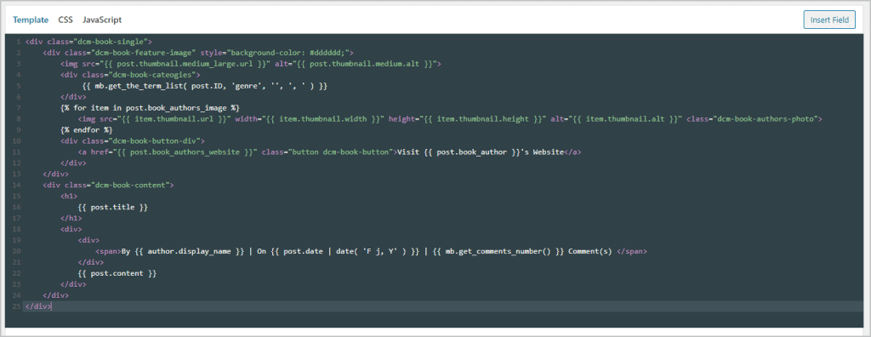
Task: Click the endfor line
Action: point(86,129)
